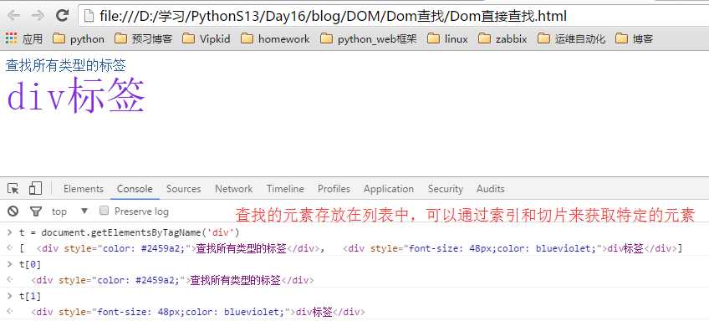Go forward with the browser forward arrow

point(38,16)
